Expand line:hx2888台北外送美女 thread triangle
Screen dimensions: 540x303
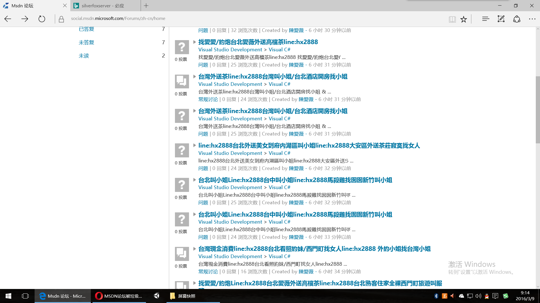click(194, 145)
